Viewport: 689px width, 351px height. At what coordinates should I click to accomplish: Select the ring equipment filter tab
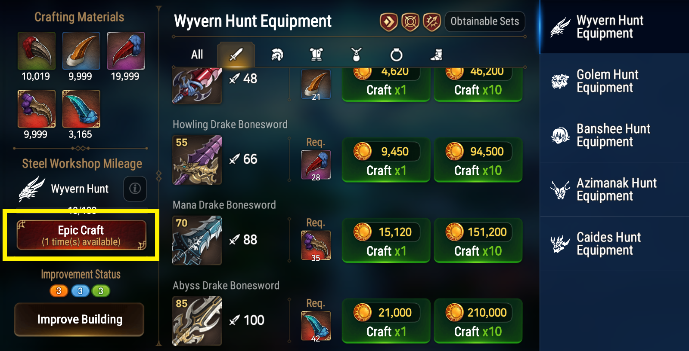(x=396, y=55)
